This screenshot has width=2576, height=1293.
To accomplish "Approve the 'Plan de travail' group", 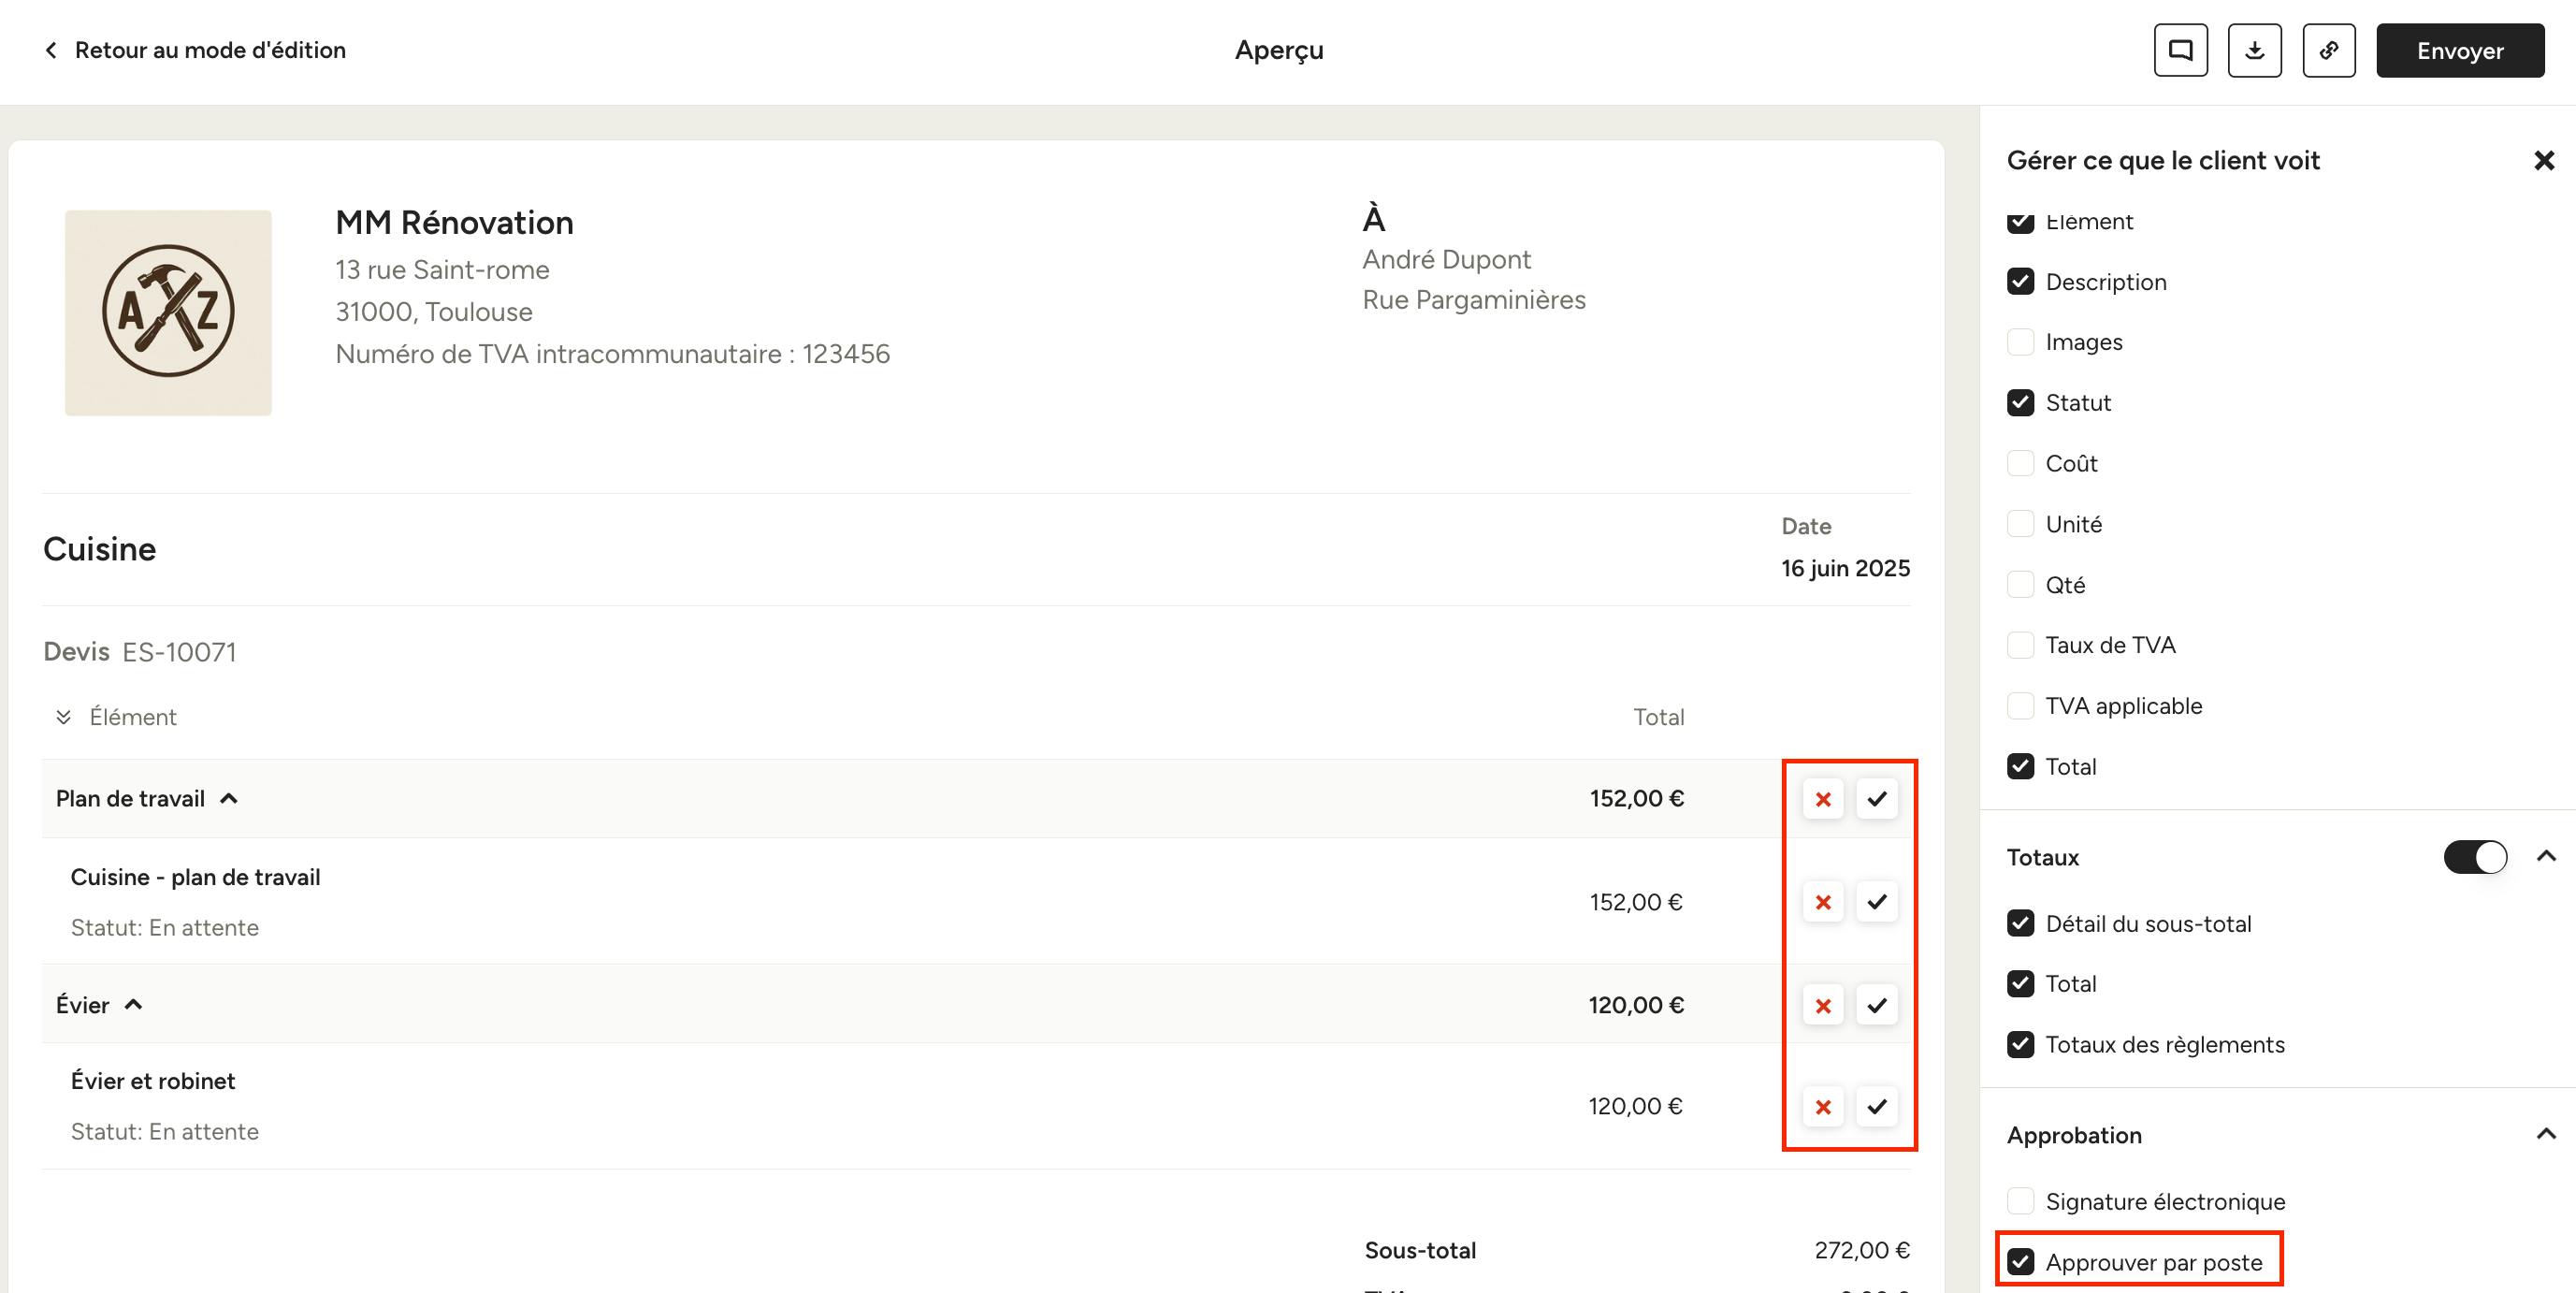I will point(1877,799).
